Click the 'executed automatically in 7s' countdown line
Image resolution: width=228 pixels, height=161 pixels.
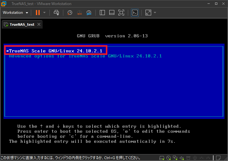click(x=92, y=141)
